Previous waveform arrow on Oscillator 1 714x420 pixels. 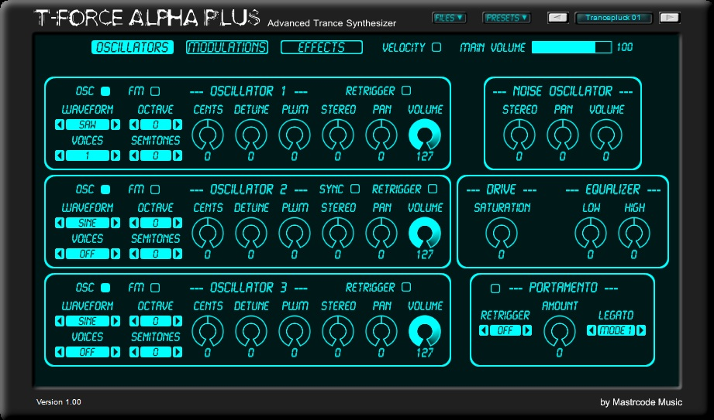tap(60, 125)
